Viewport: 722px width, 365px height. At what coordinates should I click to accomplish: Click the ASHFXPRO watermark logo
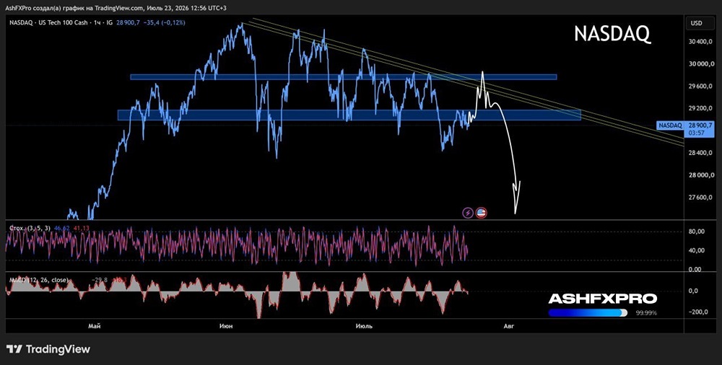coord(602,299)
